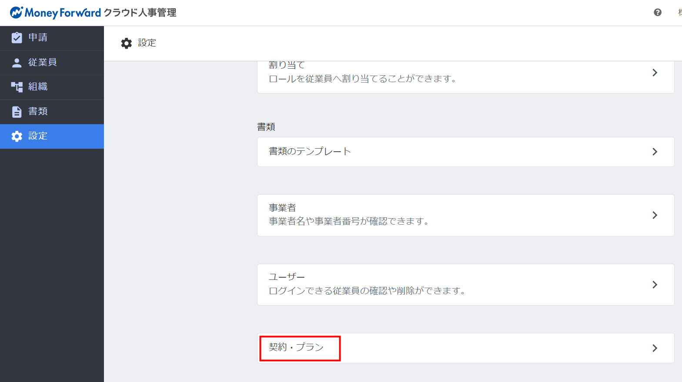Viewport: 682px width, 382px height.
Task: Expand the 契約・プラン row chevron
Action: coord(655,348)
